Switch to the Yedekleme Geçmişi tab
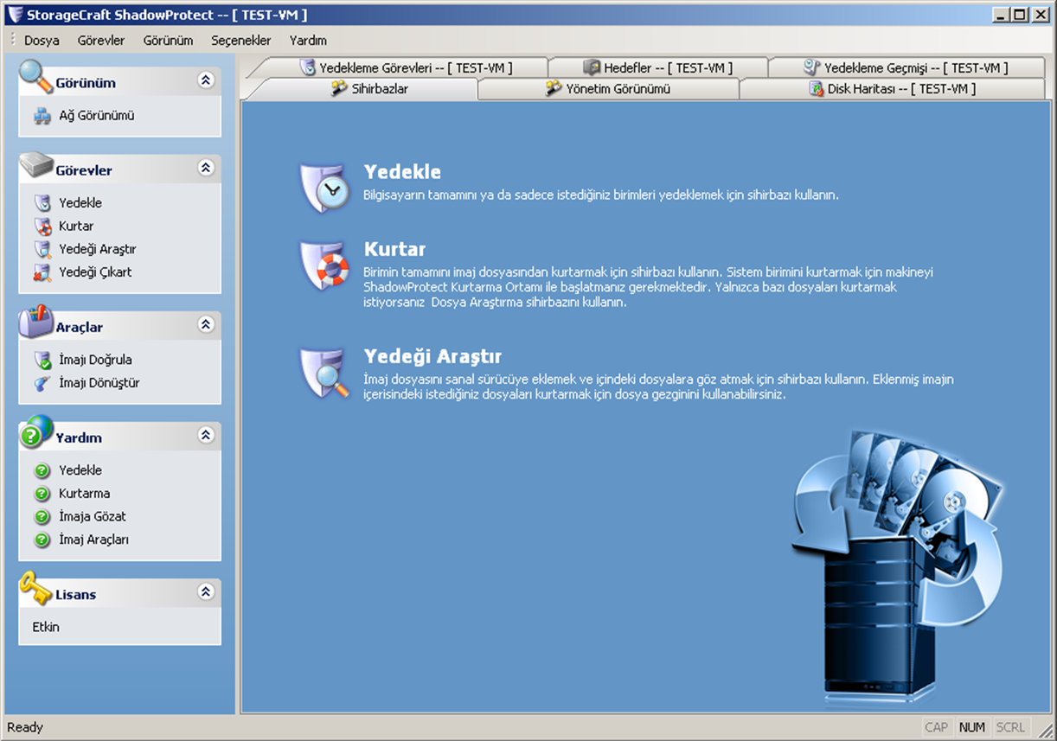The width and height of the screenshot is (1057, 741). coord(905,67)
